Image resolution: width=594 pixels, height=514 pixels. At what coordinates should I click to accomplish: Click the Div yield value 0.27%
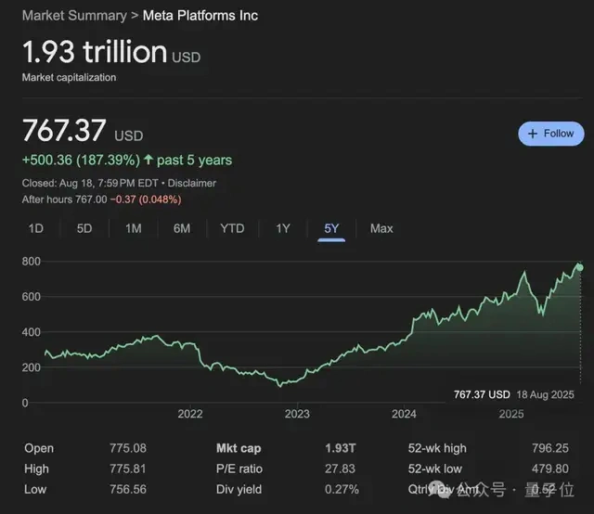tap(342, 489)
